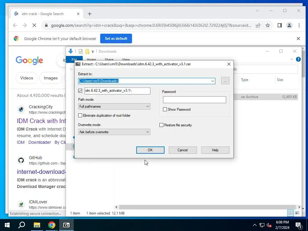Enable Eliminate duplication of root folder
This screenshot has height=231, width=308.
coord(80,115)
